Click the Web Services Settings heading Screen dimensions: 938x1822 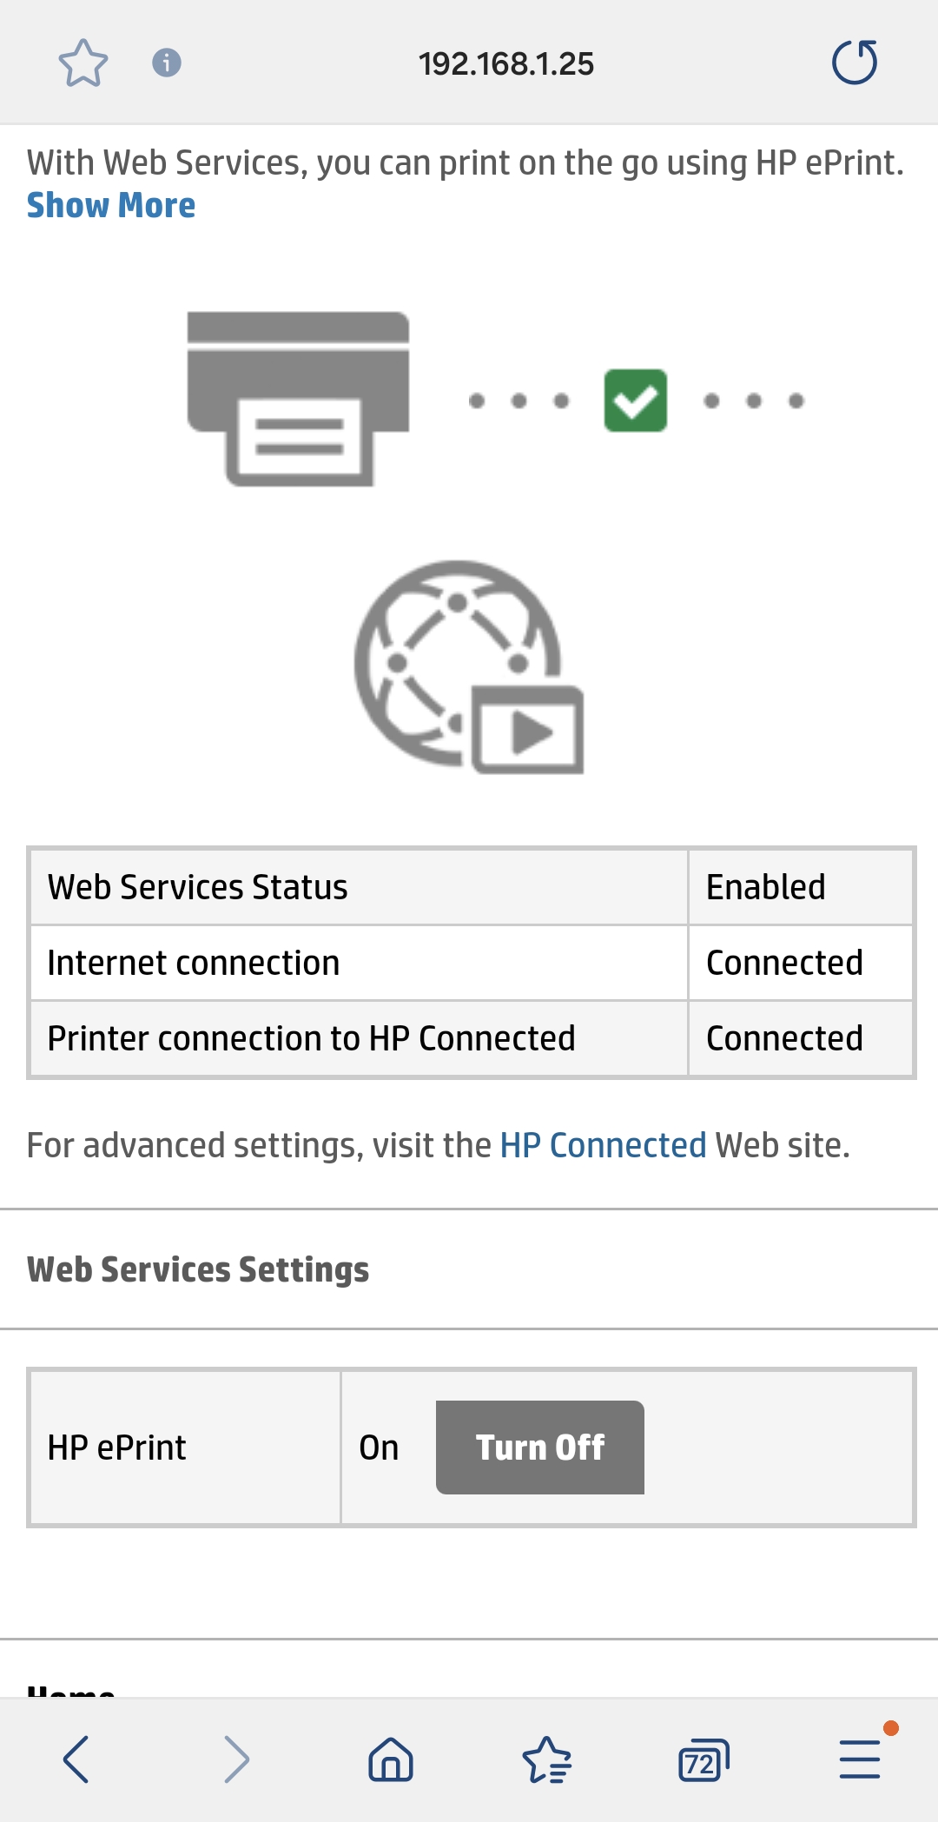(198, 1269)
